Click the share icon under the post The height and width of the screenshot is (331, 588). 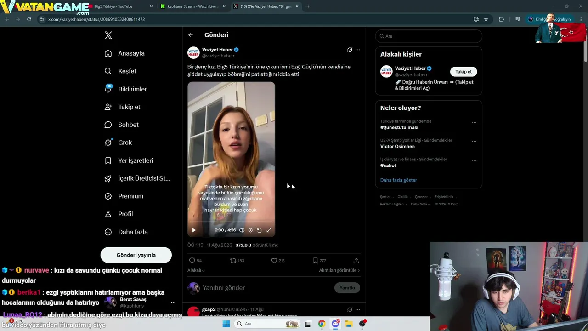coord(356,261)
